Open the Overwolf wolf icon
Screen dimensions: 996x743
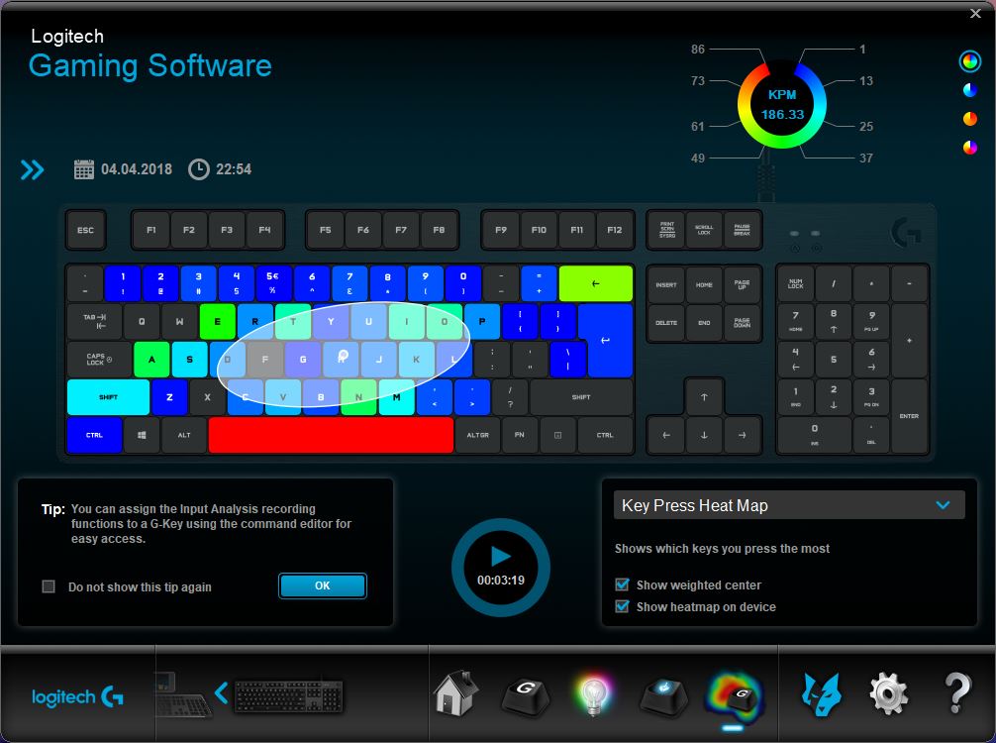click(x=822, y=694)
